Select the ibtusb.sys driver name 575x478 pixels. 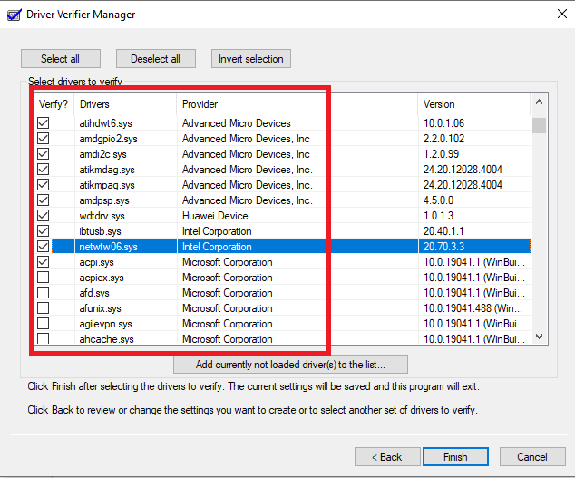100,231
